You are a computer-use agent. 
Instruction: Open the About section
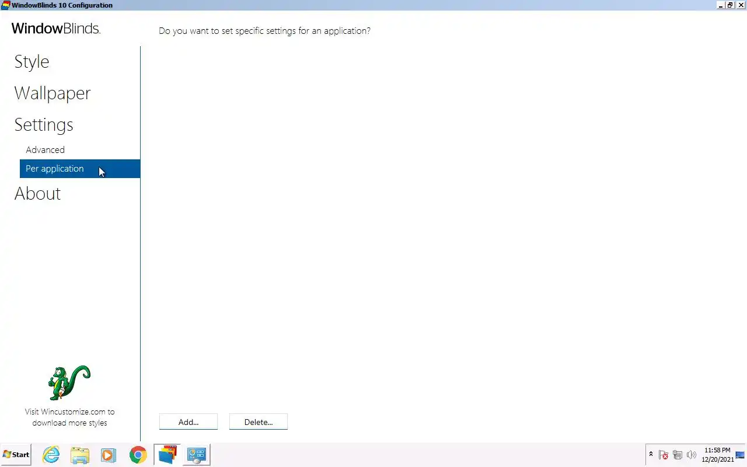coord(37,194)
